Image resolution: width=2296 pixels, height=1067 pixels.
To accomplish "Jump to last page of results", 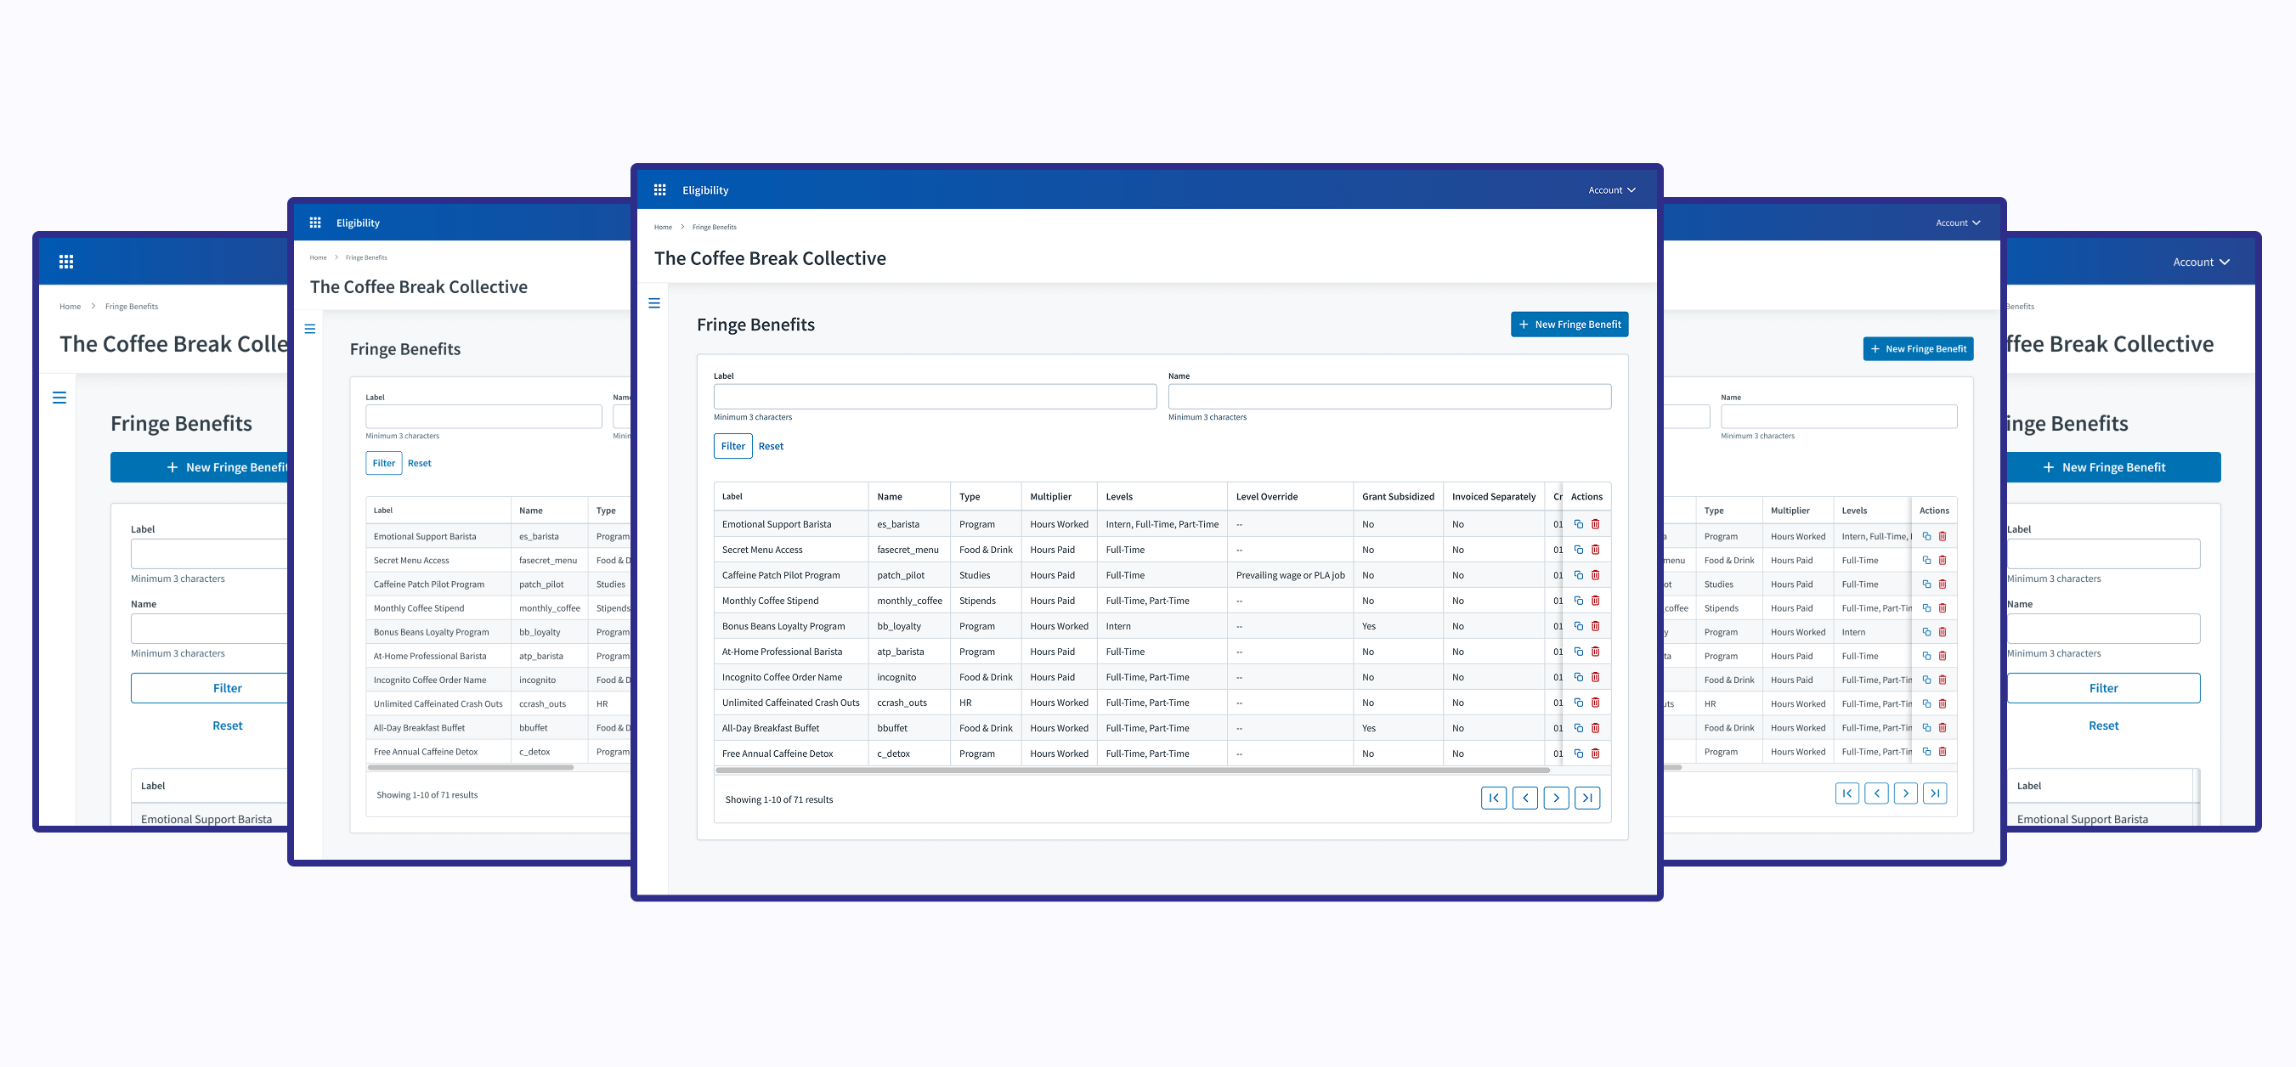I will coord(1586,798).
